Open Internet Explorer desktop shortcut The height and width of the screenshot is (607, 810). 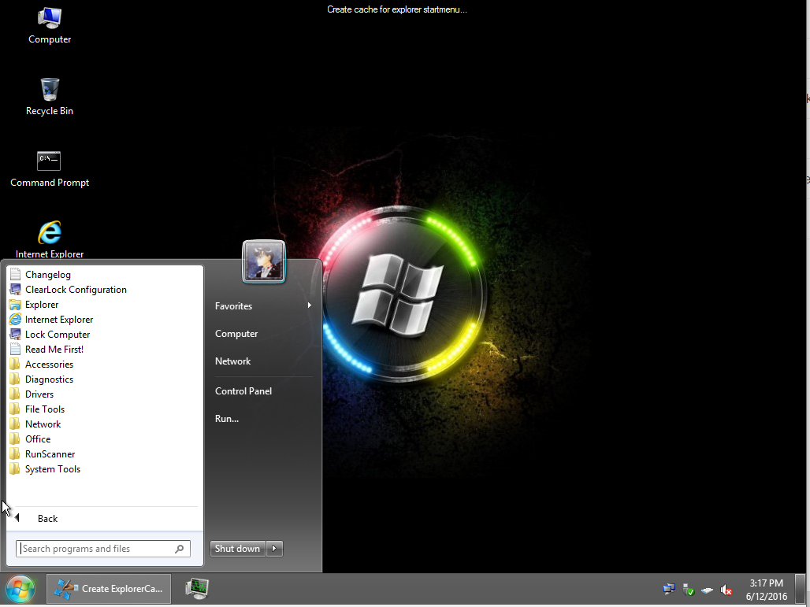tap(50, 240)
